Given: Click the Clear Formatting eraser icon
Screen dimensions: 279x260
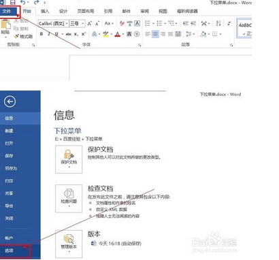Looking at the screenshot, I should [x=122, y=23].
